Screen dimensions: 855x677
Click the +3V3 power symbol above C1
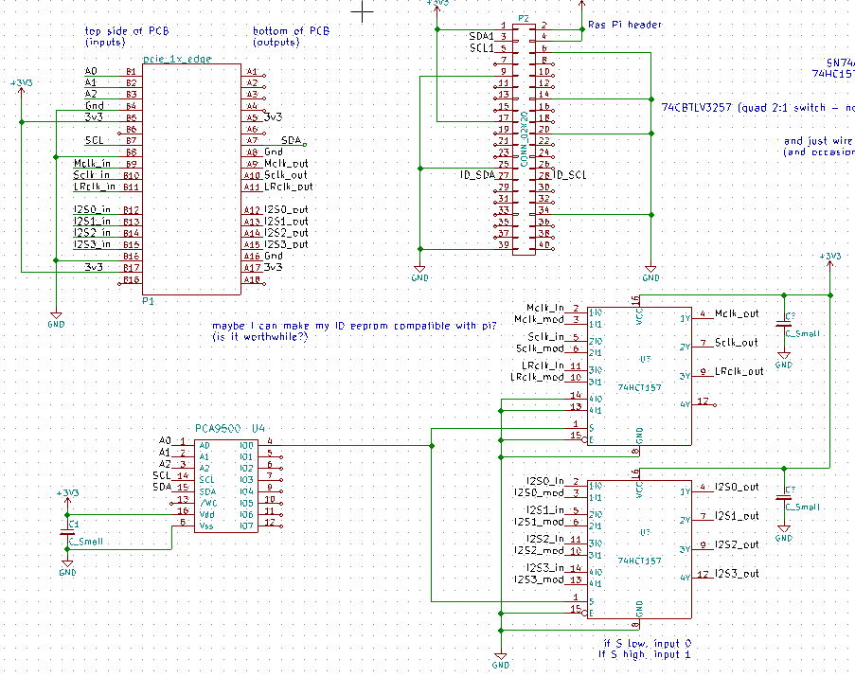point(67,497)
